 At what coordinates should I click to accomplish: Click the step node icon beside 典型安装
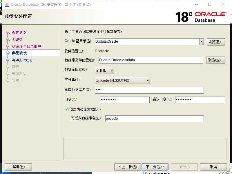8,53
